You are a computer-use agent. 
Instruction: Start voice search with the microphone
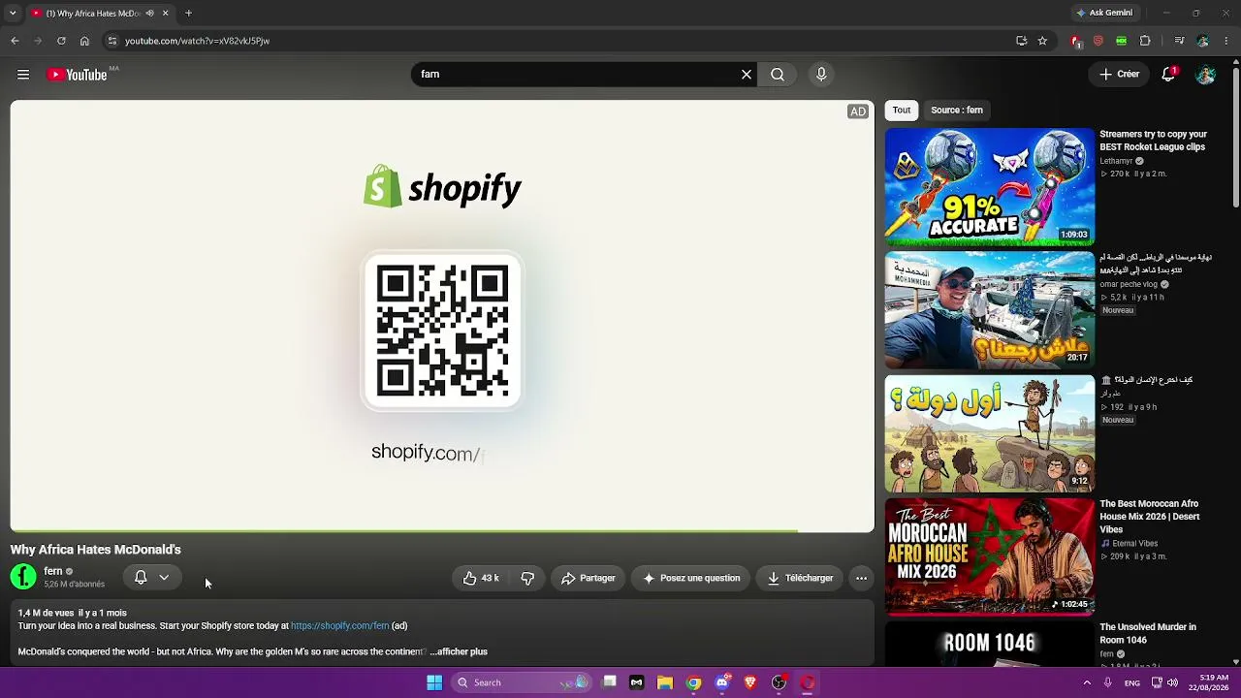point(821,75)
